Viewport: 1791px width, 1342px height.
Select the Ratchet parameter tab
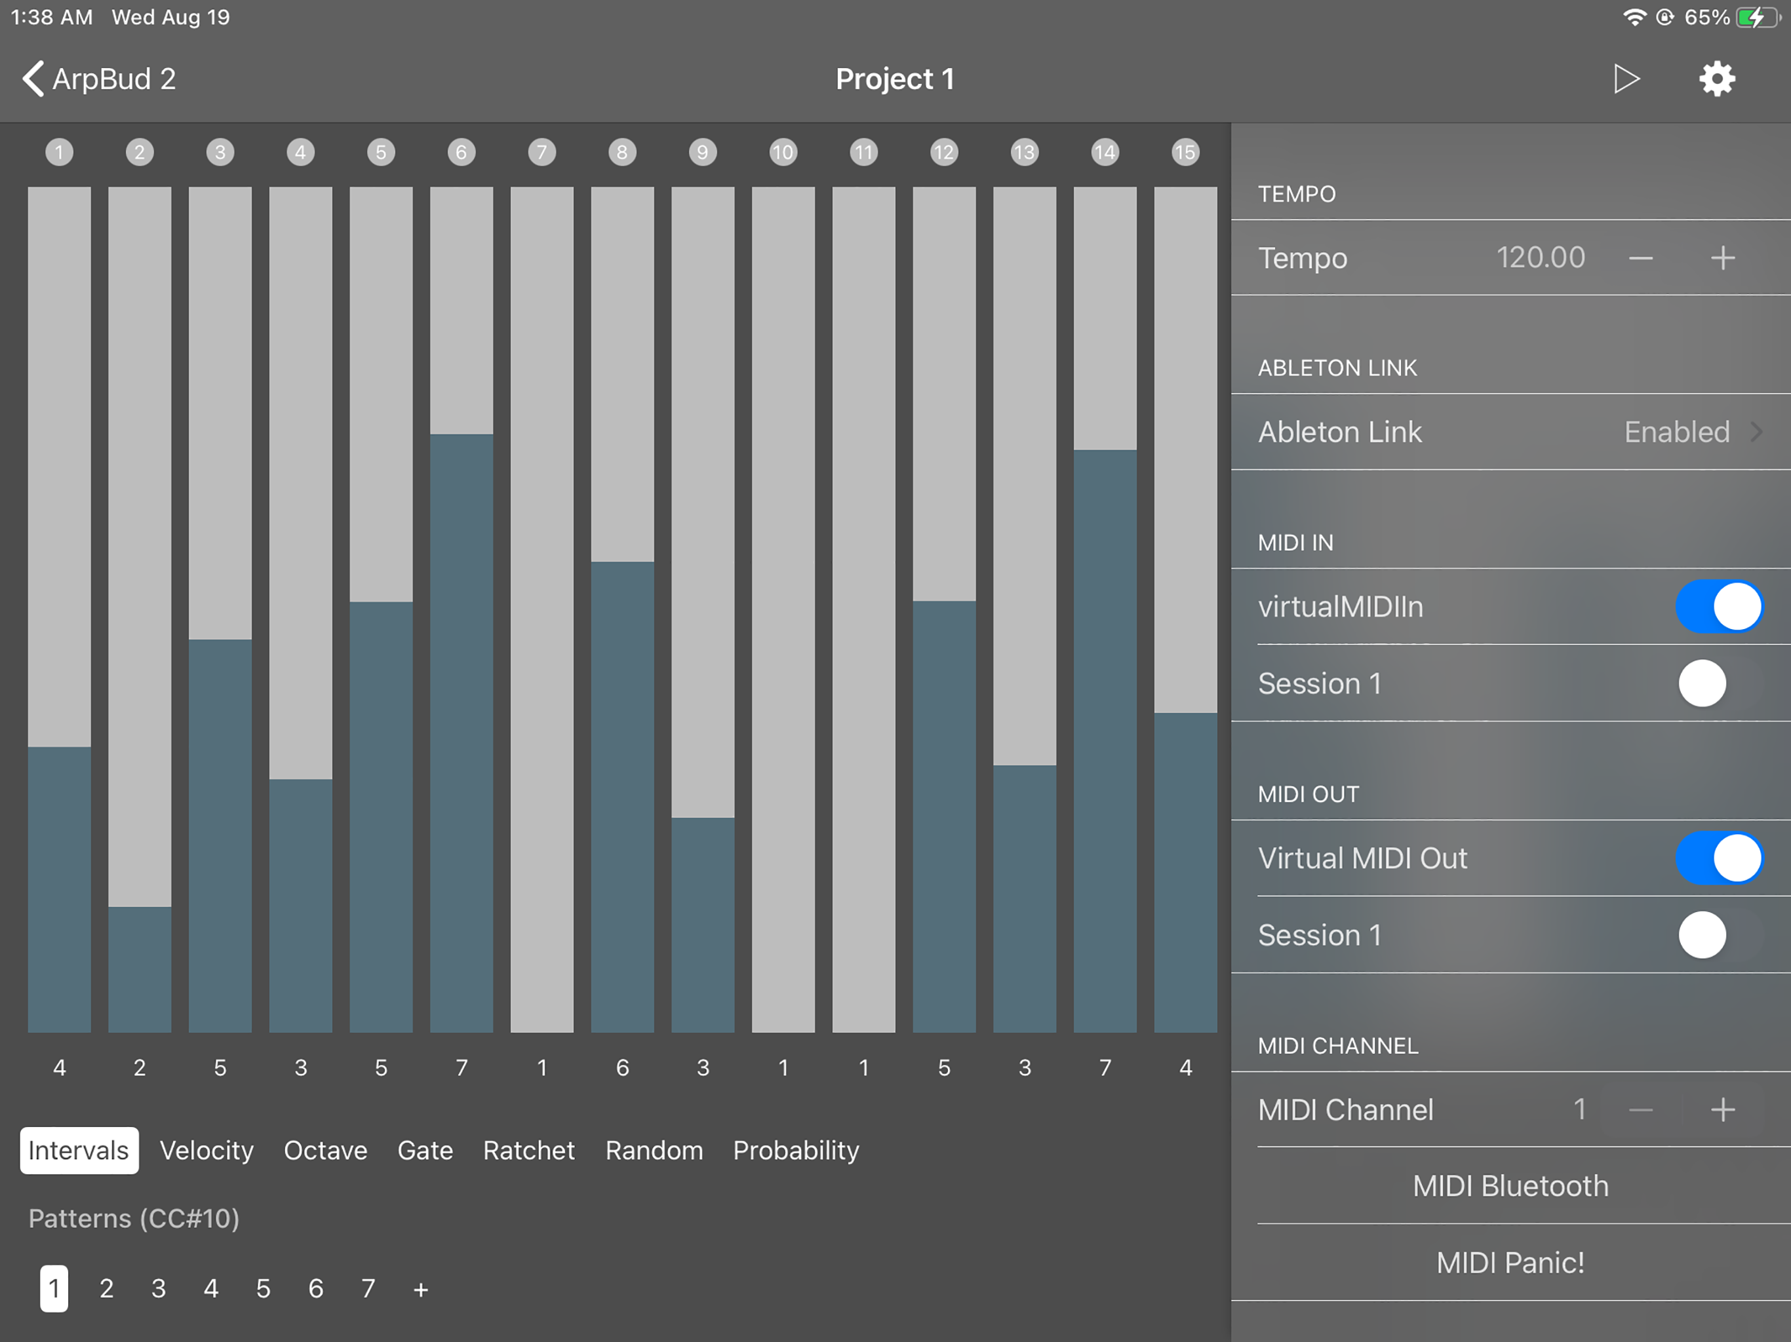pos(529,1150)
